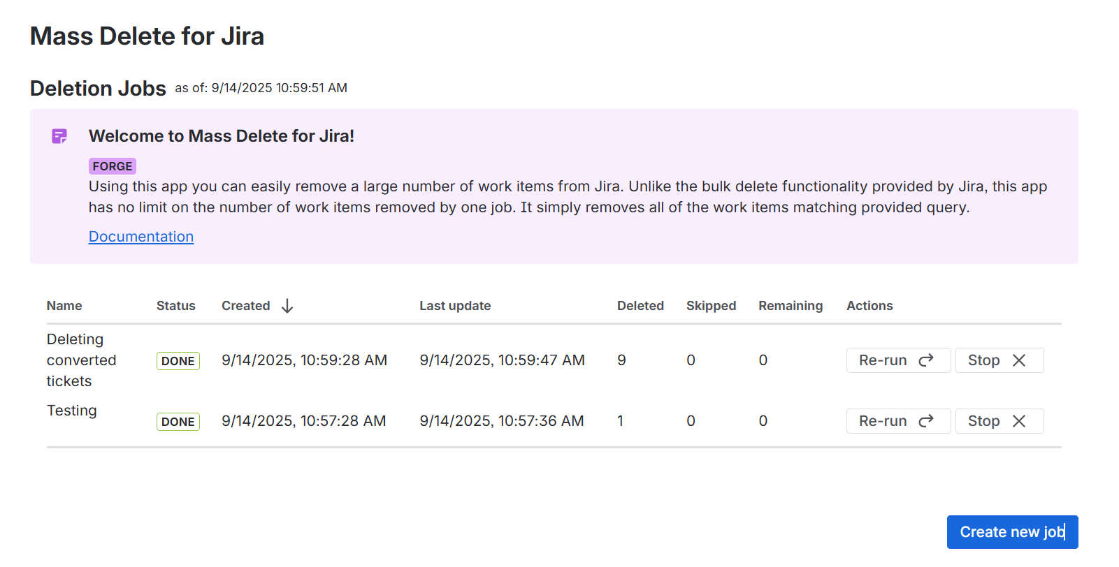
Task: Re-run the Testing job
Action: tap(898, 421)
